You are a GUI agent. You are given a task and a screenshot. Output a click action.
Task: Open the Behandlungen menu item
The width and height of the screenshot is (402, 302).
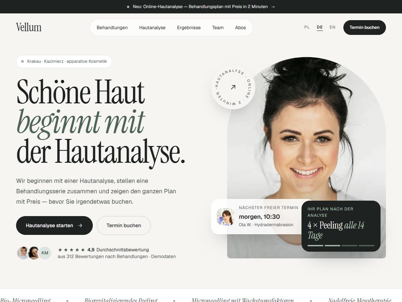pos(112,28)
